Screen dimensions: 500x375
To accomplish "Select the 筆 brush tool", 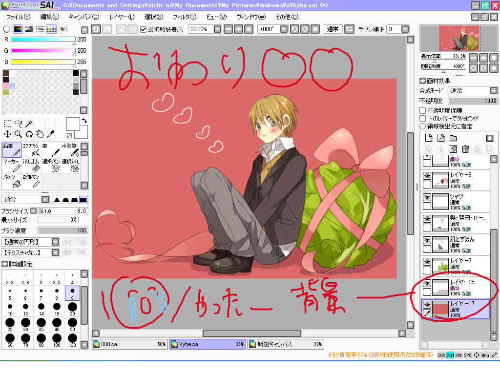I will 51,150.
